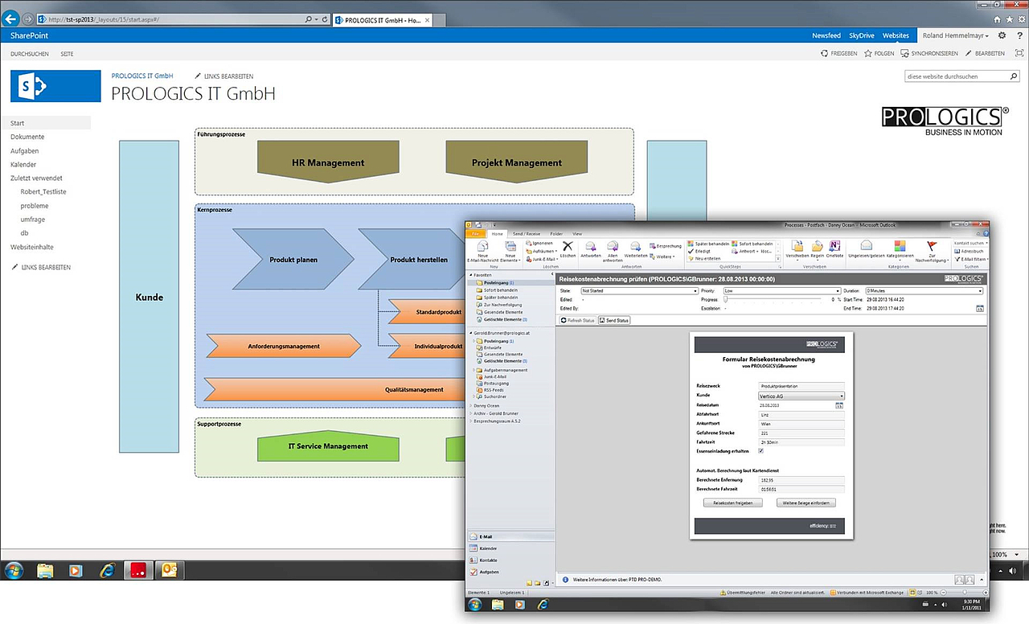The width and height of the screenshot is (1029, 624).
Task: Click the SharePoint site logo tile
Action: 55,86
